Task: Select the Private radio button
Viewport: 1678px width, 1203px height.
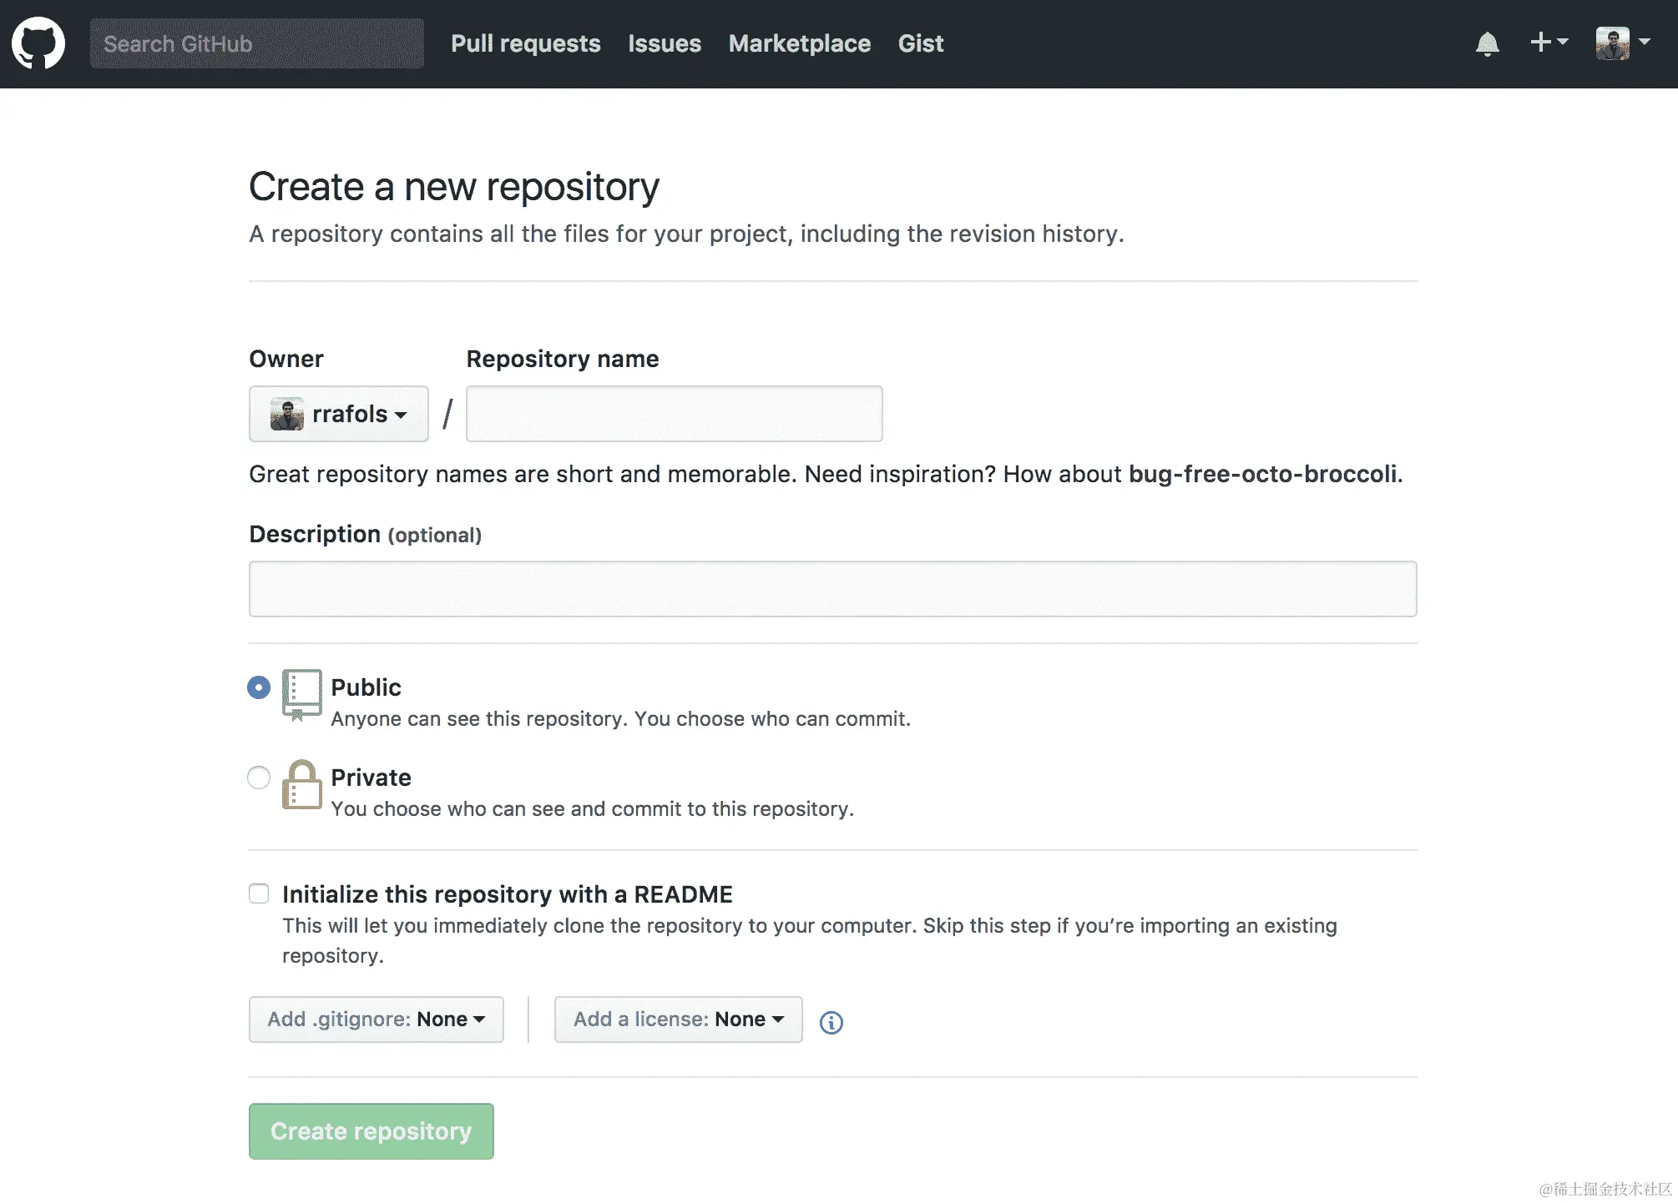Action: [x=259, y=778]
